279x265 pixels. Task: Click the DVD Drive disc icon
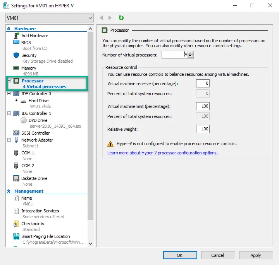point(24,120)
